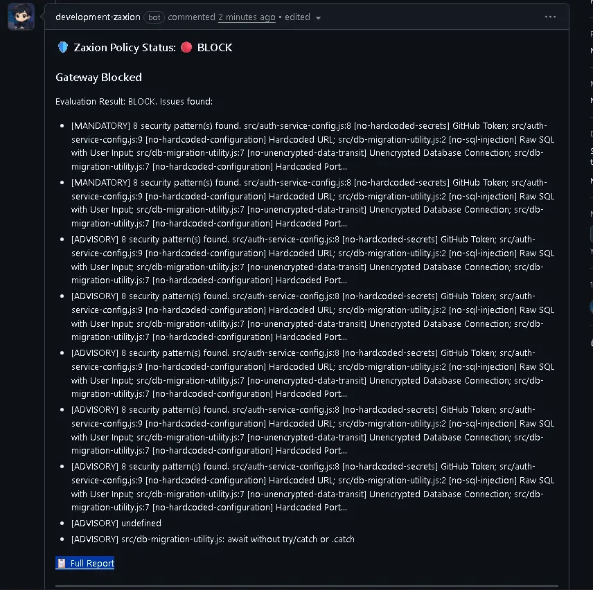Image resolution: width=593 pixels, height=590 pixels.
Task: Select the [ADVISORY] undefined list item
Action: pos(116,523)
